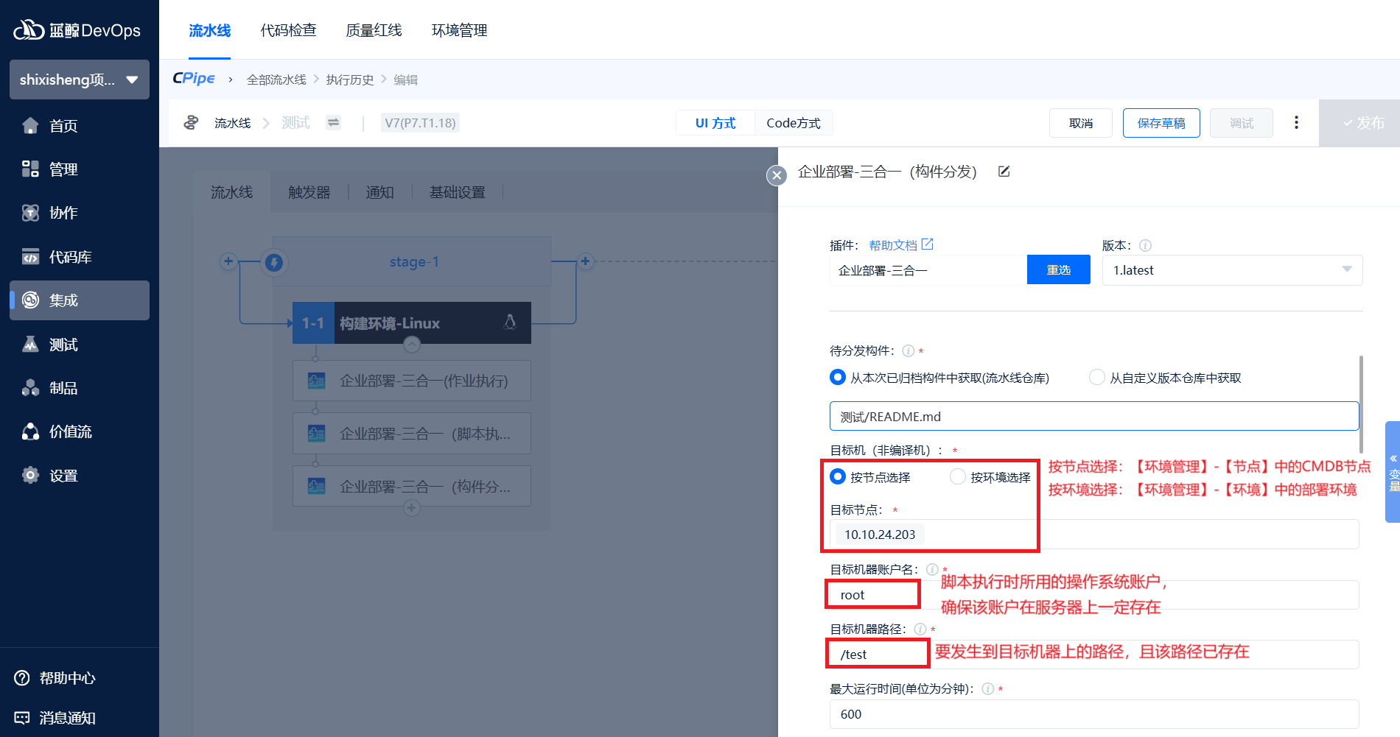Open the three-dot more options menu
Viewport: 1400px width, 737px height.
point(1296,123)
